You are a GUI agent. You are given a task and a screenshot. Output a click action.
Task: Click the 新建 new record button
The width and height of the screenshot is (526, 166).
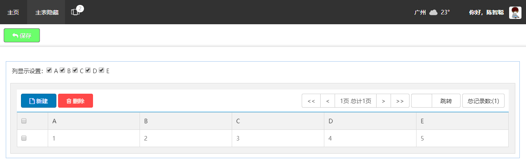click(39, 101)
